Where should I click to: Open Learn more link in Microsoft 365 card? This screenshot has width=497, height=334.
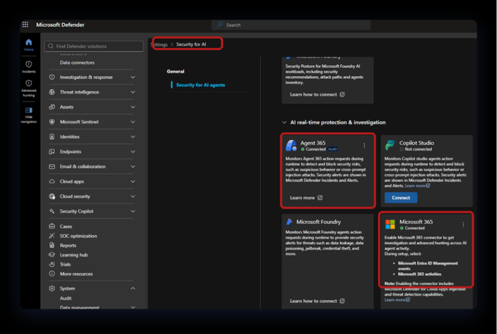397,300
